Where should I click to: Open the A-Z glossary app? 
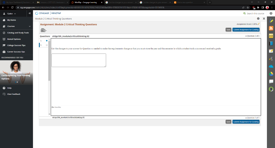(271, 36)
